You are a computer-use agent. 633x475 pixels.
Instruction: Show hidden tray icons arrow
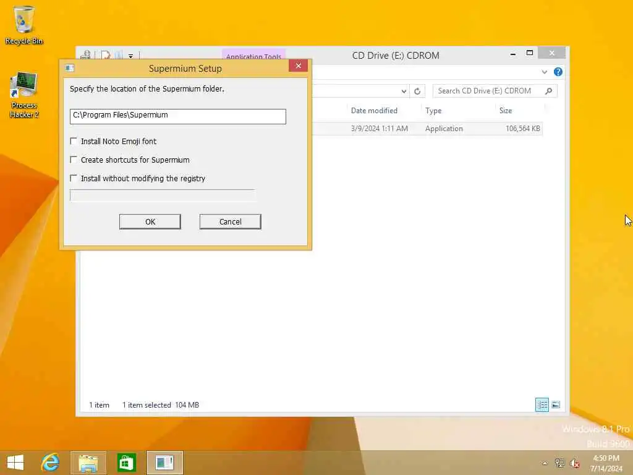[x=545, y=463]
